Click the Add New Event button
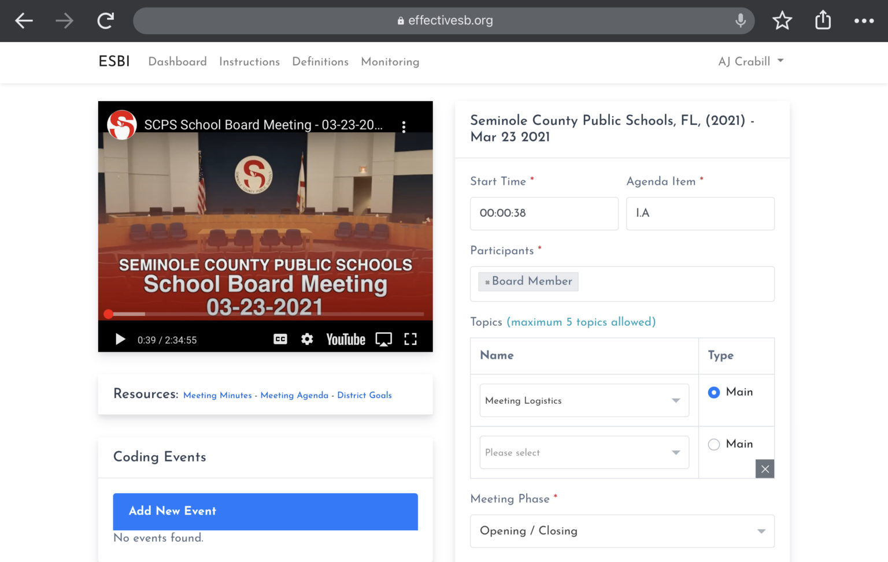 [265, 511]
